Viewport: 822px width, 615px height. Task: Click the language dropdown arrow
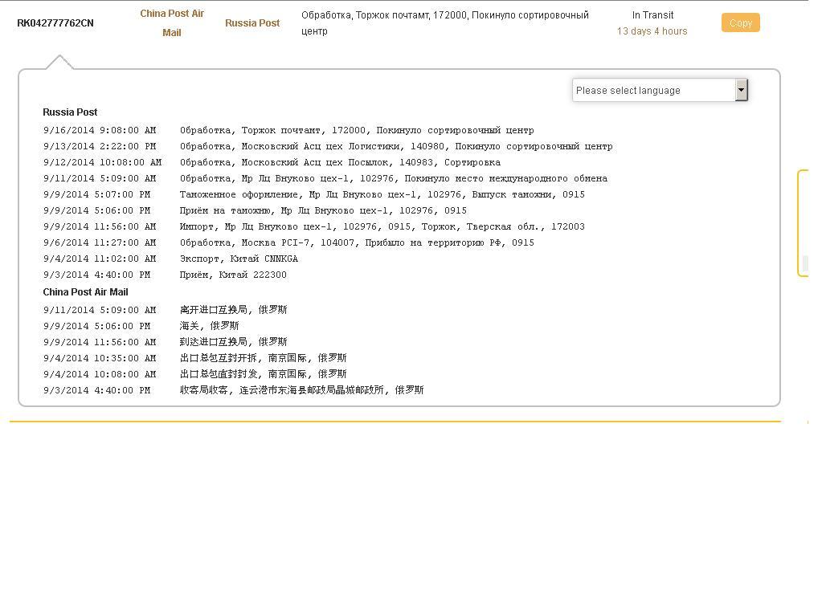click(741, 90)
